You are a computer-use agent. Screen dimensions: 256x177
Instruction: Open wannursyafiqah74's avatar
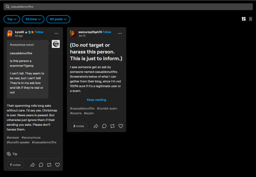coord(73,34)
